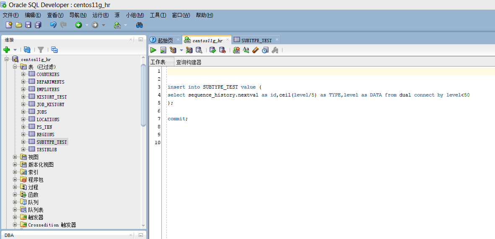The width and height of the screenshot is (495, 239).
Task: Click the Autotrace icon
Action: pos(189,50)
